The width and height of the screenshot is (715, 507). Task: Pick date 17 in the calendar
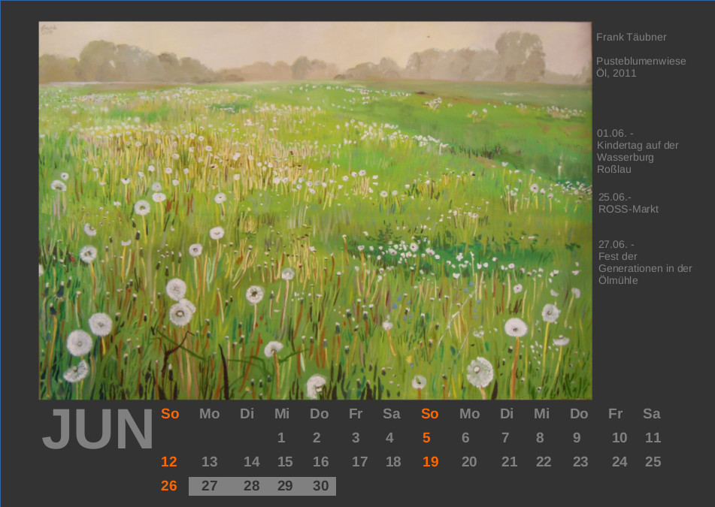pos(360,462)
